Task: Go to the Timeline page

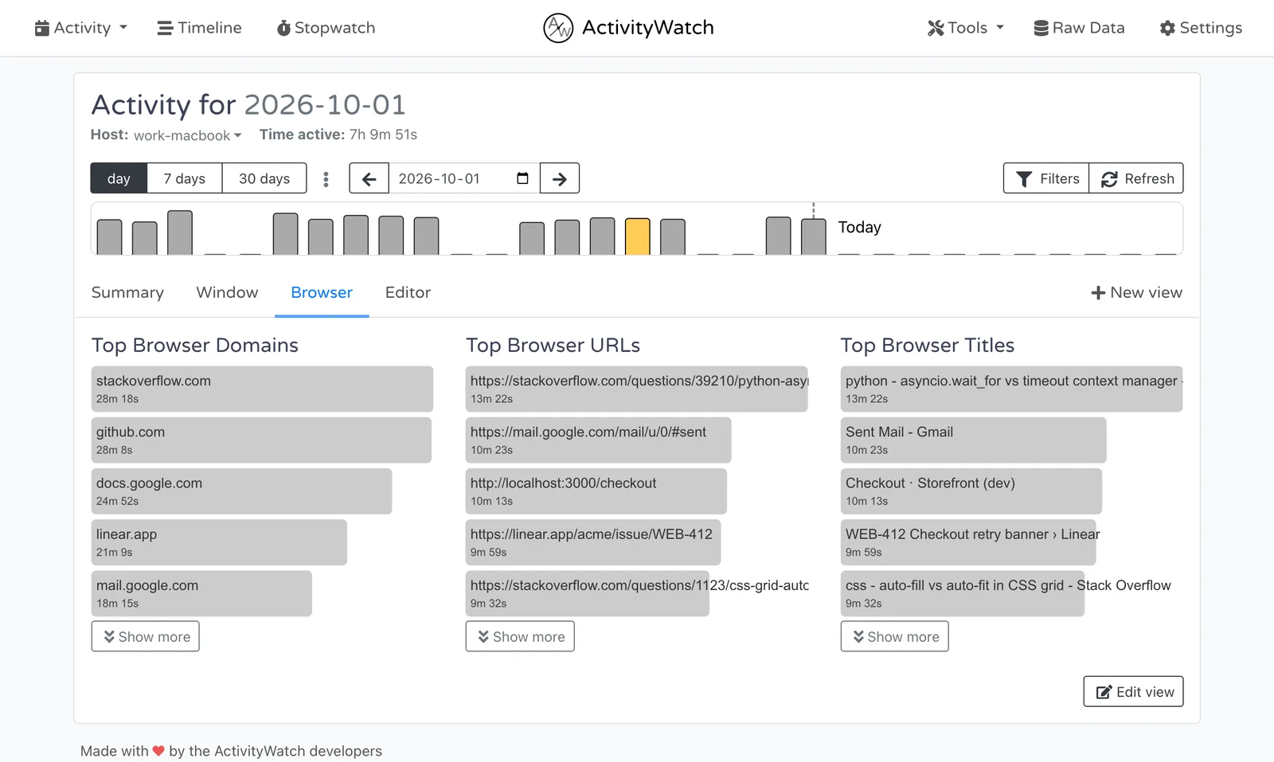Action: click(x=199, y=28)
